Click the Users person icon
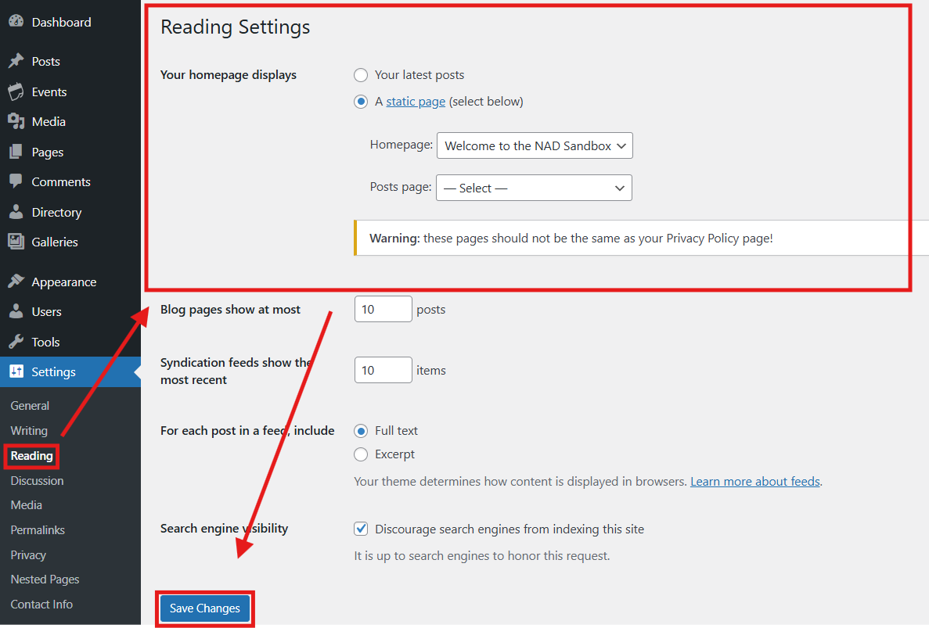The height and width of the screenshot is (628, 929). click(16, 311)
